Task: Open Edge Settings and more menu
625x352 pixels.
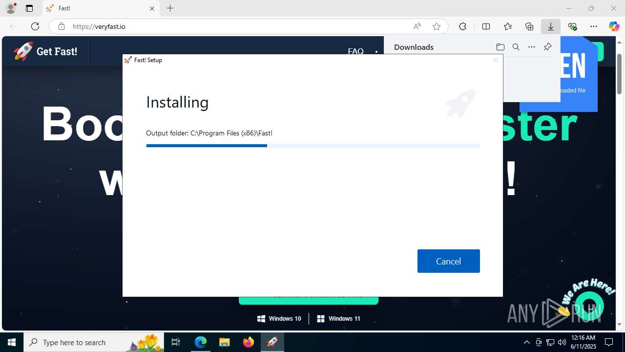Action: 594,26
